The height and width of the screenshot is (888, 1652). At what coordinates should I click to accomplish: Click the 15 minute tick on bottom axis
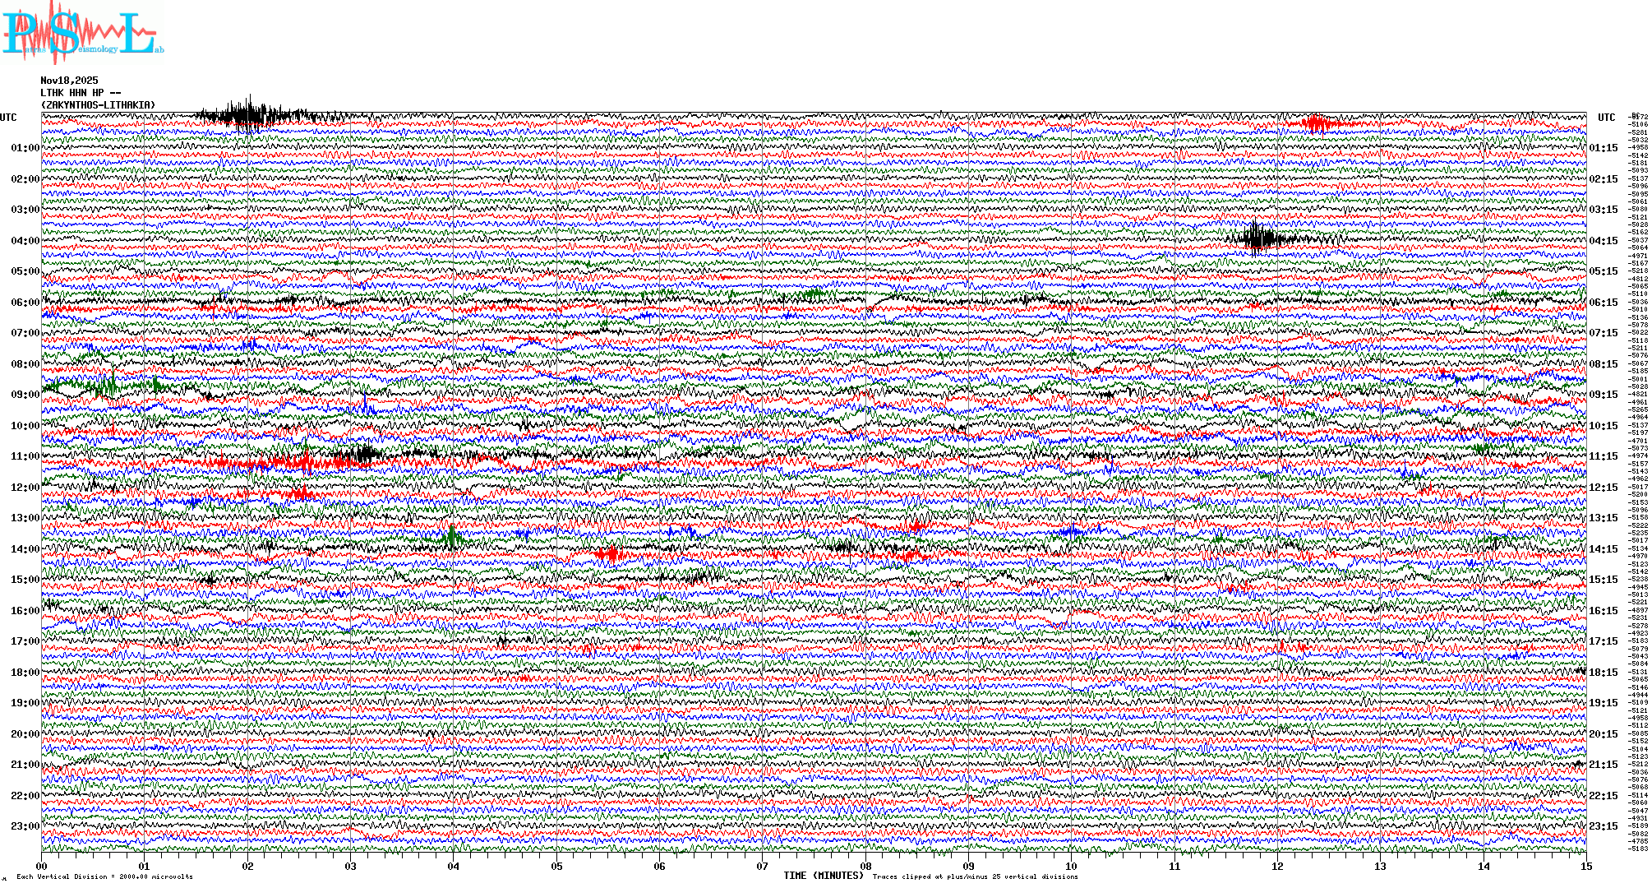coord(1585,866)
